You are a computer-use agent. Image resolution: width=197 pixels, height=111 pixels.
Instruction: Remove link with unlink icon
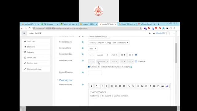point(133,86)
